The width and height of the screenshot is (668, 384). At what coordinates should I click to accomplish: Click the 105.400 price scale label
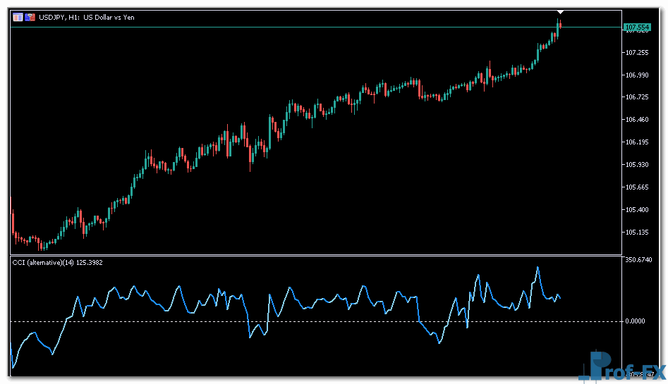[636, 210]
